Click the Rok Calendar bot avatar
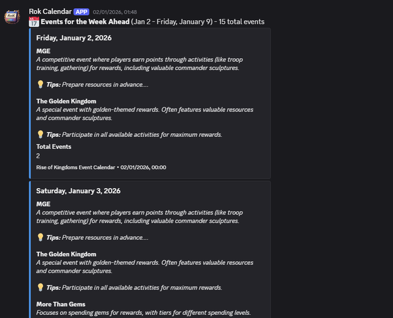The image size is (393, 318). point(12,17)
